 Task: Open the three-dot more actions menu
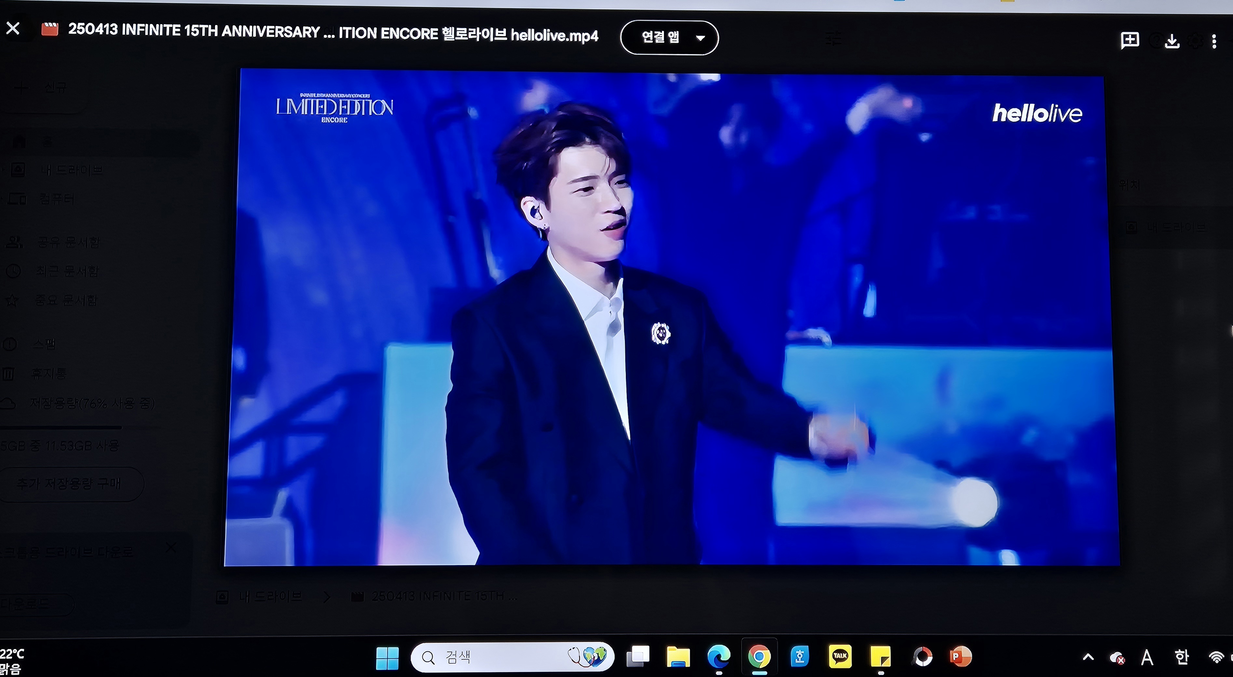[x=1214, y=42]
